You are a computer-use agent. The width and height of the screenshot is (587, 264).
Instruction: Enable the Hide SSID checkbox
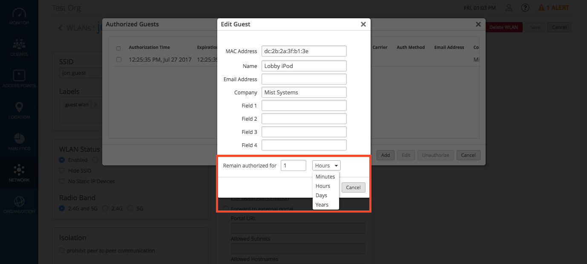click(x=62, y=170)
